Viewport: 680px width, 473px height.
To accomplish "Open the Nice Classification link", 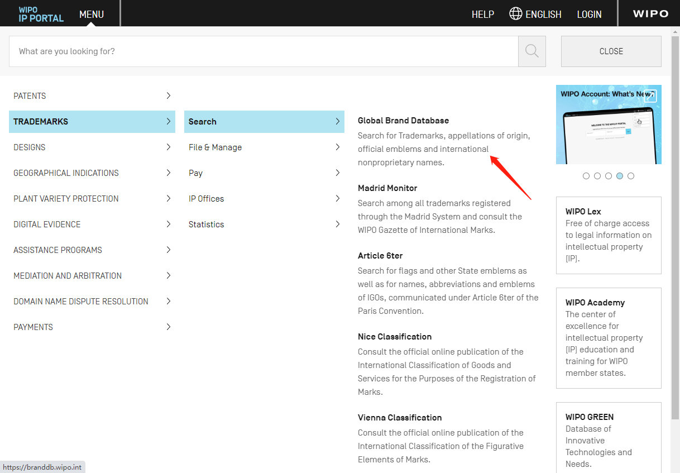I will tap(395, 337).
